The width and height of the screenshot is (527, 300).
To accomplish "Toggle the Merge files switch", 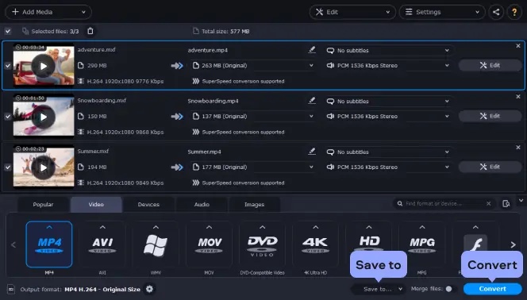I will coord(450,289).
